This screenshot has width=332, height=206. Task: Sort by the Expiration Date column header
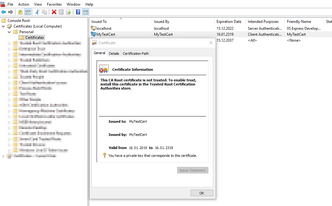(229, 21)
